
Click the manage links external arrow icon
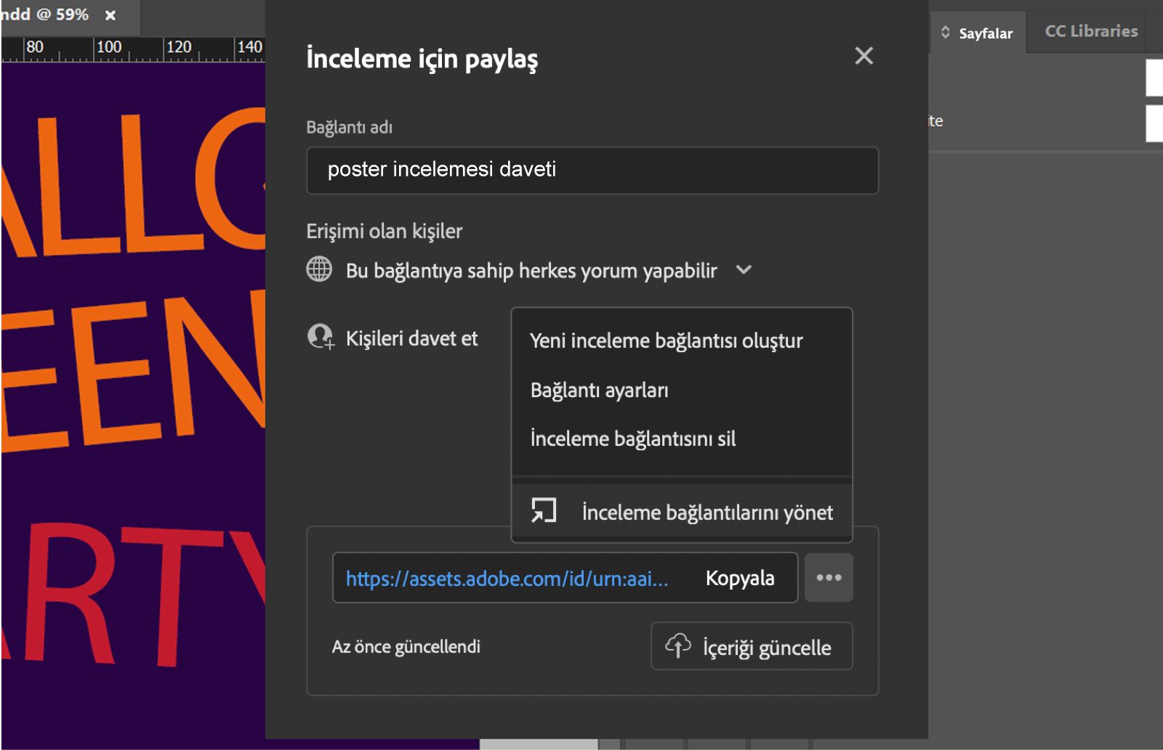pyautogui.click(x=543, y=510)
